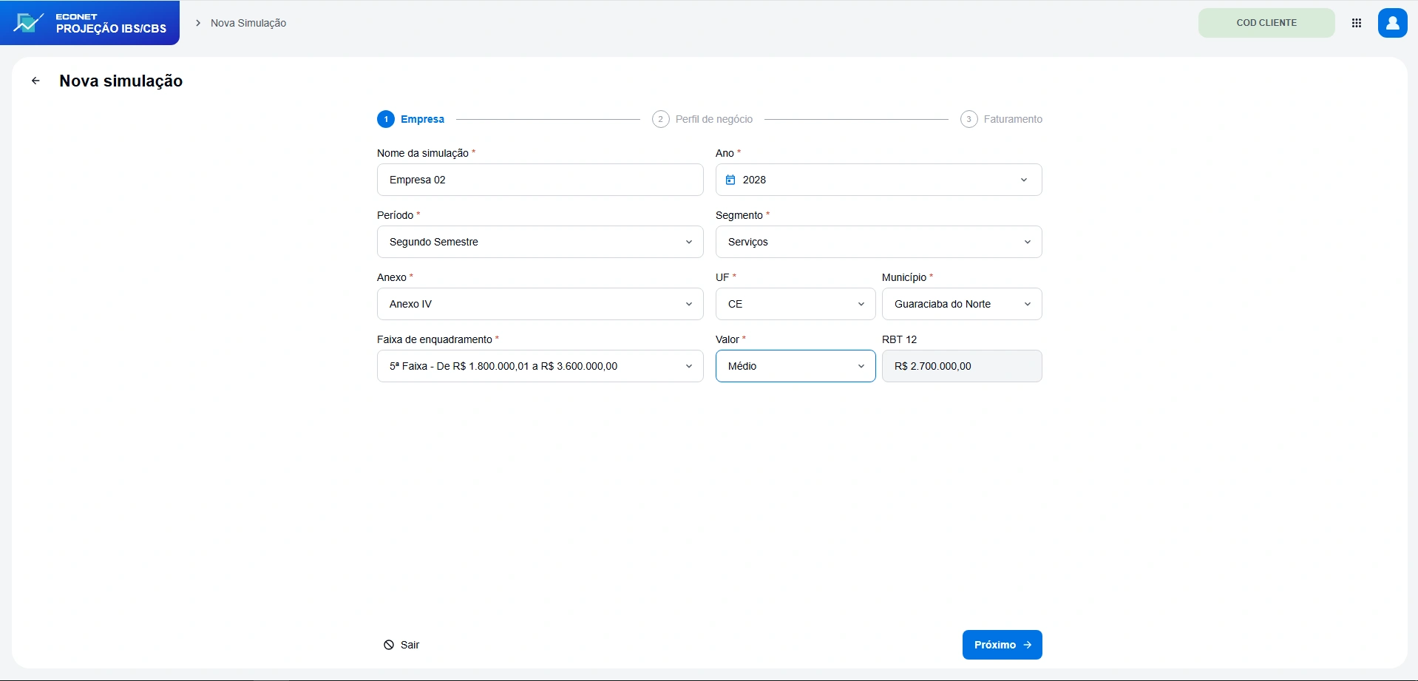
Task: Click the Próximo button
Action: [x=1003, y=645]
